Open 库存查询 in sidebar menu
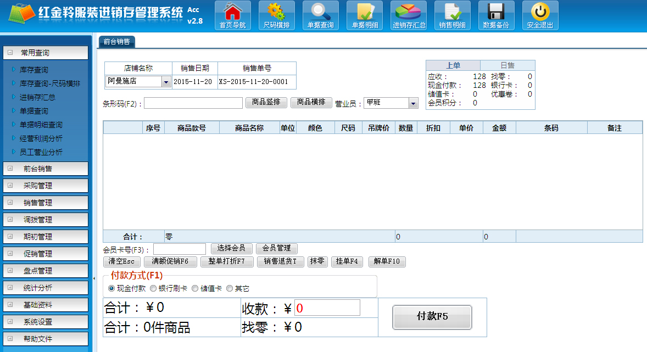This screenshot has height=352, width=647. click(34, 70)
